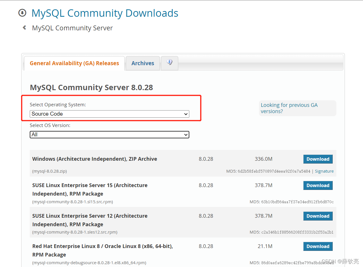Open the Signature link for mysql-8.0.28.zip
This screenshot has width=363, height=267.
[x=324, y=171]
